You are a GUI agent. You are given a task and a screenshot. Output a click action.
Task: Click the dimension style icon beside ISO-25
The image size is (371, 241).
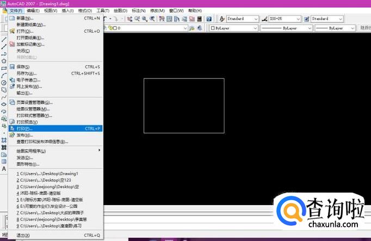click(x=264, y=18)
